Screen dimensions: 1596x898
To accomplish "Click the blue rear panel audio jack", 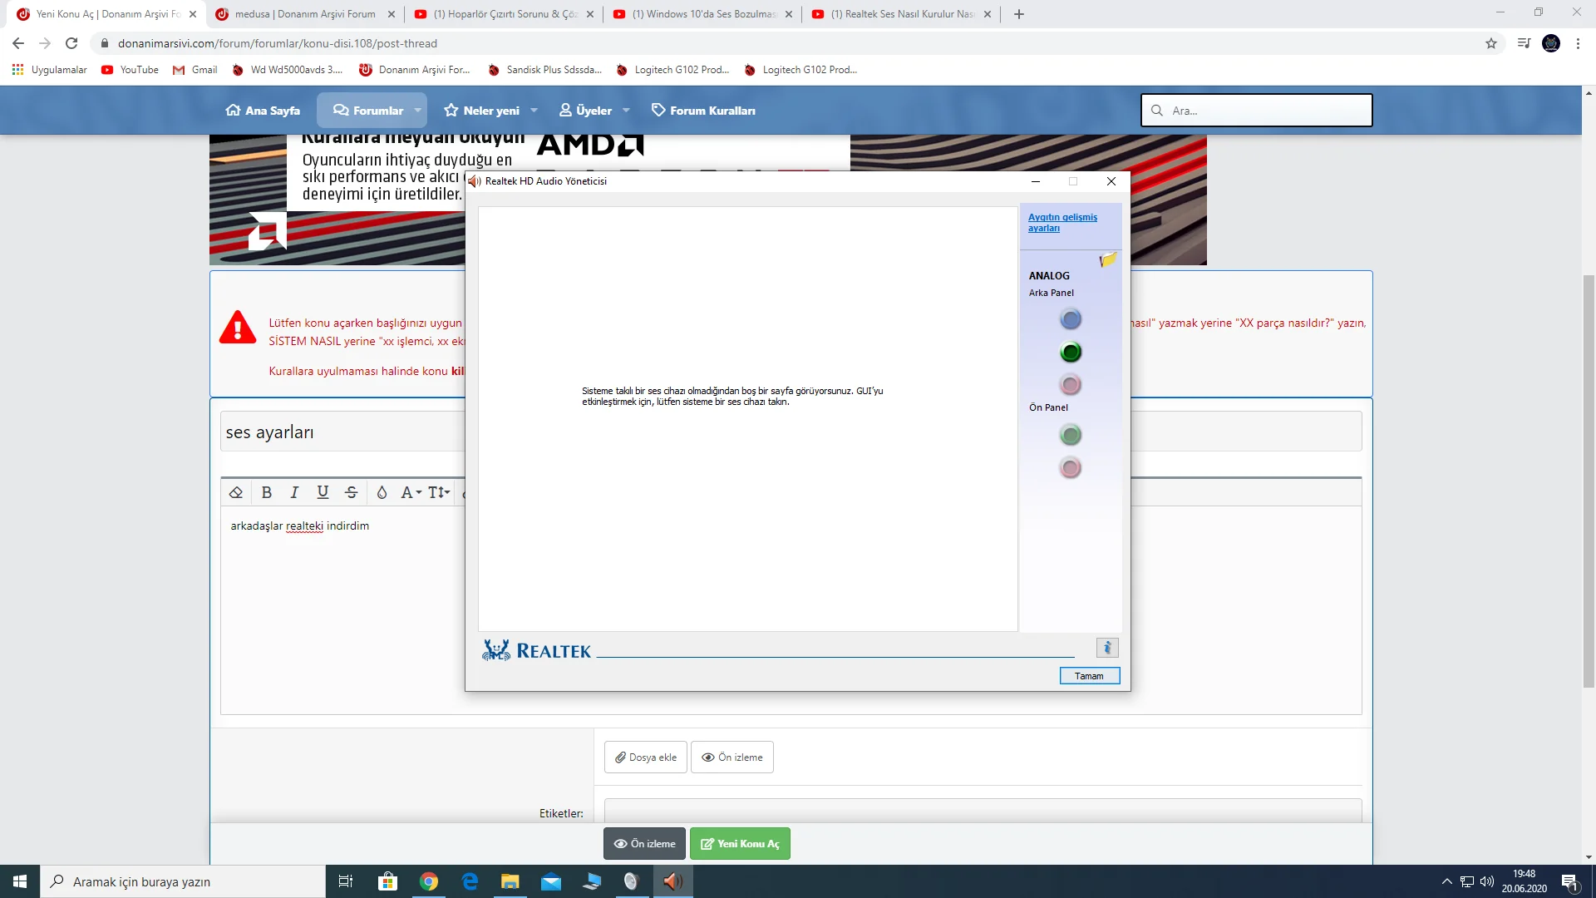I will [1071, 319].
